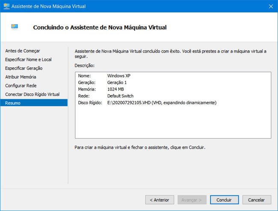The image size is (278, 211).
Task: Click the virtual machine icon in the header
Action: coord(15,27)
